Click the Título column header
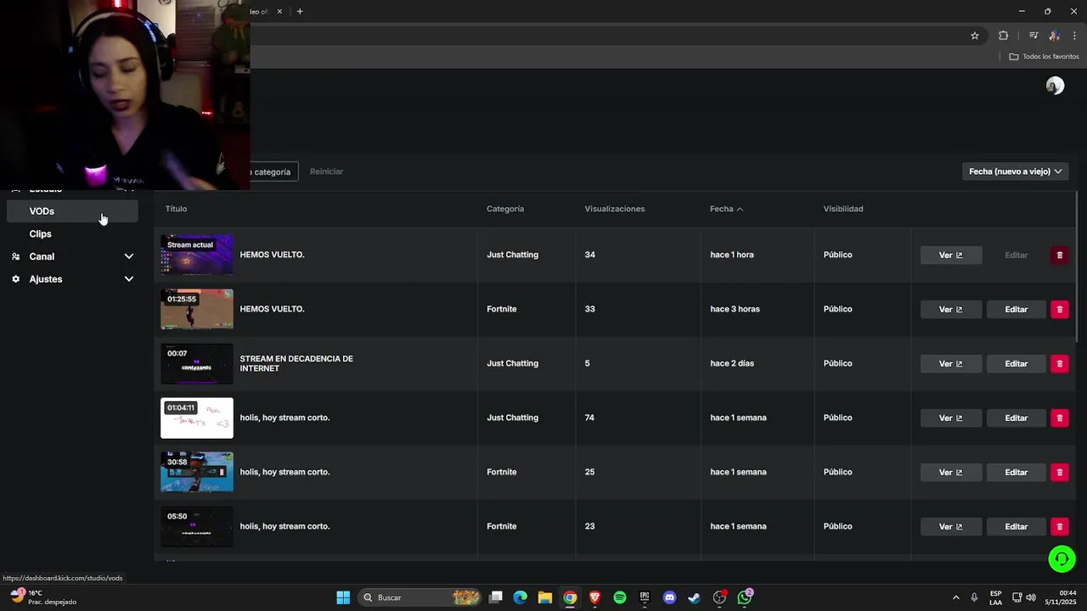Viewport: 1087px width, 611px height. 176,209
